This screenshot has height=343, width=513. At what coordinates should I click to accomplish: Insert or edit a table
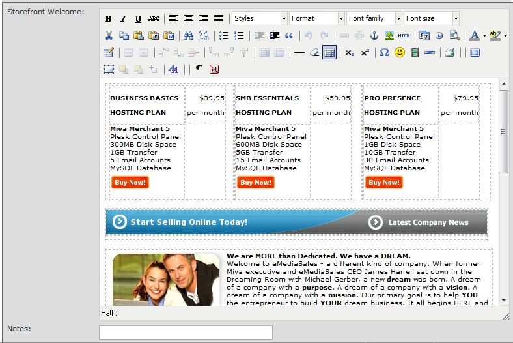tap(108, 52)
